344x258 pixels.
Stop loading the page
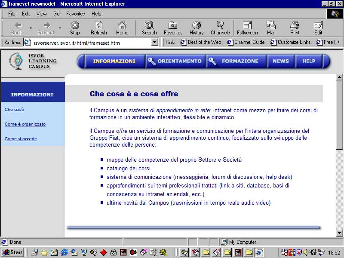(75, 28)
